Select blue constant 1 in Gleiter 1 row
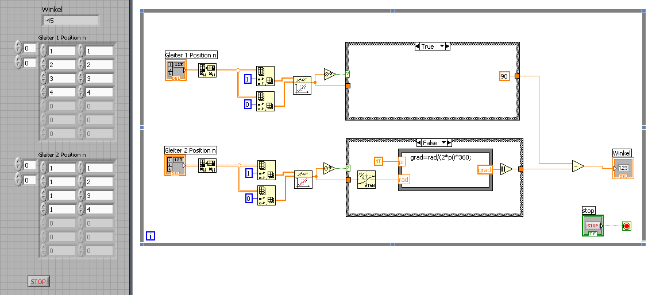652x295 pixels. click(248, 79)
